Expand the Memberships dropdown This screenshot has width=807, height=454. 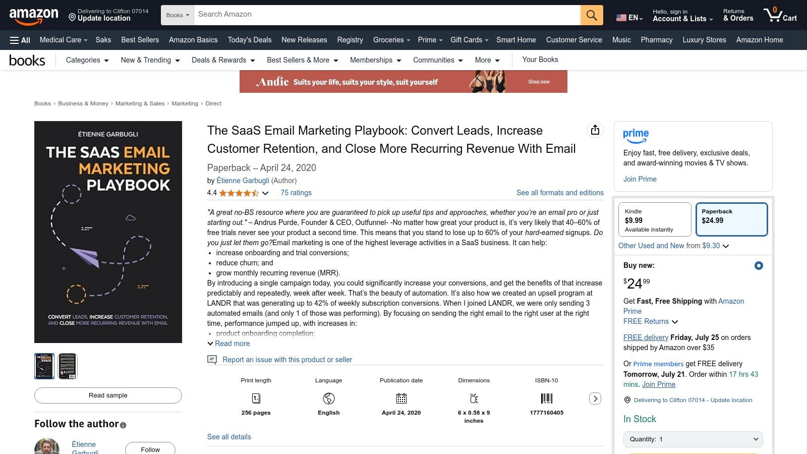coord(376,60)
